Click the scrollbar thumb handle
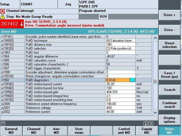This screenshot has width=182, height=136. pos(155,81)
